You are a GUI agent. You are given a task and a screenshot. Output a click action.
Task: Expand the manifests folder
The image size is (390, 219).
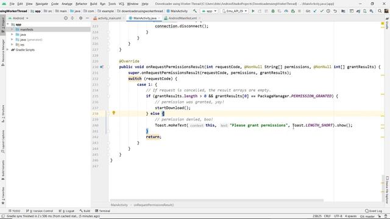point(12,29)
